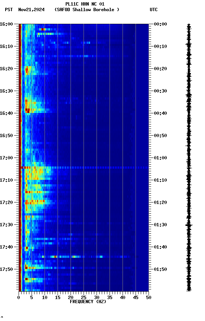This screenshot has height=321, width=205.
Task: Click the 01:10 UTC time label
Action: point(160,180)
